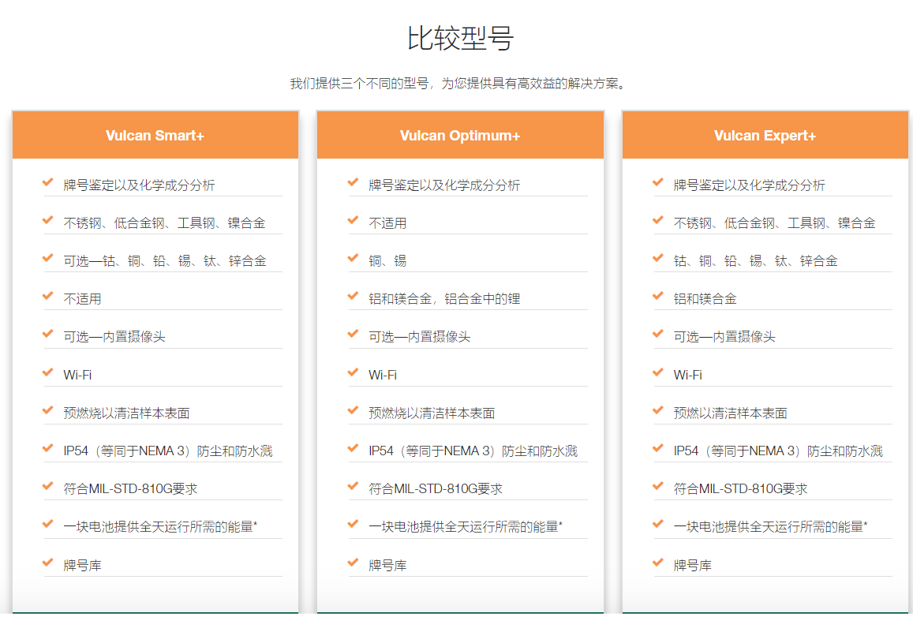The width and height of the screenshot is (913, 617).
Task: Click checkmark beside 预燃烧以清洁样本表面 under Vulcan Optimum+
Action: pos(353,411)
